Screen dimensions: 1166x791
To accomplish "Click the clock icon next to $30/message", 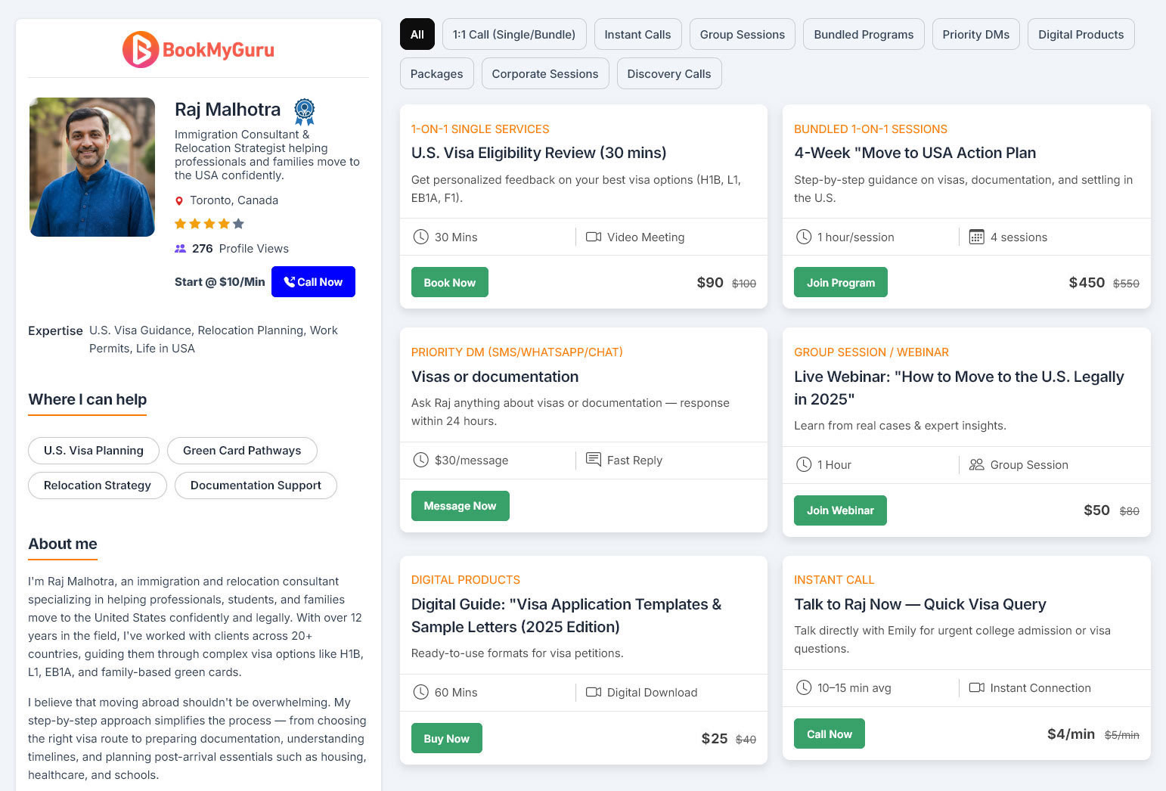I will coord(420,460).
